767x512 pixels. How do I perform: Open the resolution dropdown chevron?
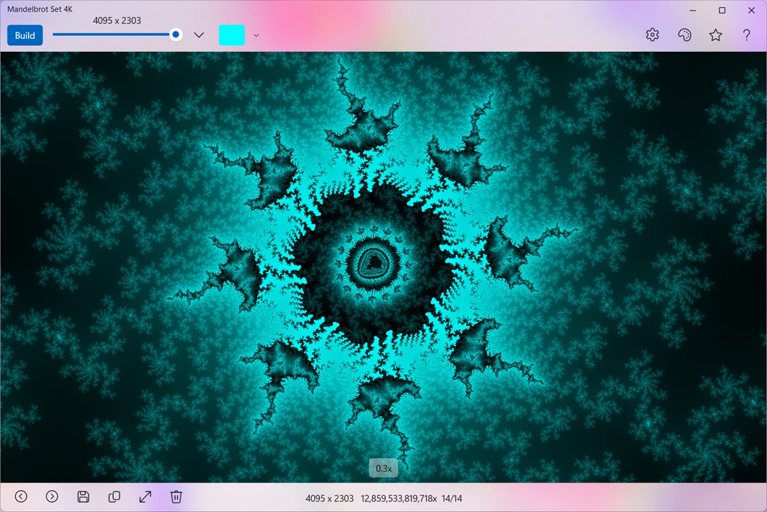(x=198, y=35)
